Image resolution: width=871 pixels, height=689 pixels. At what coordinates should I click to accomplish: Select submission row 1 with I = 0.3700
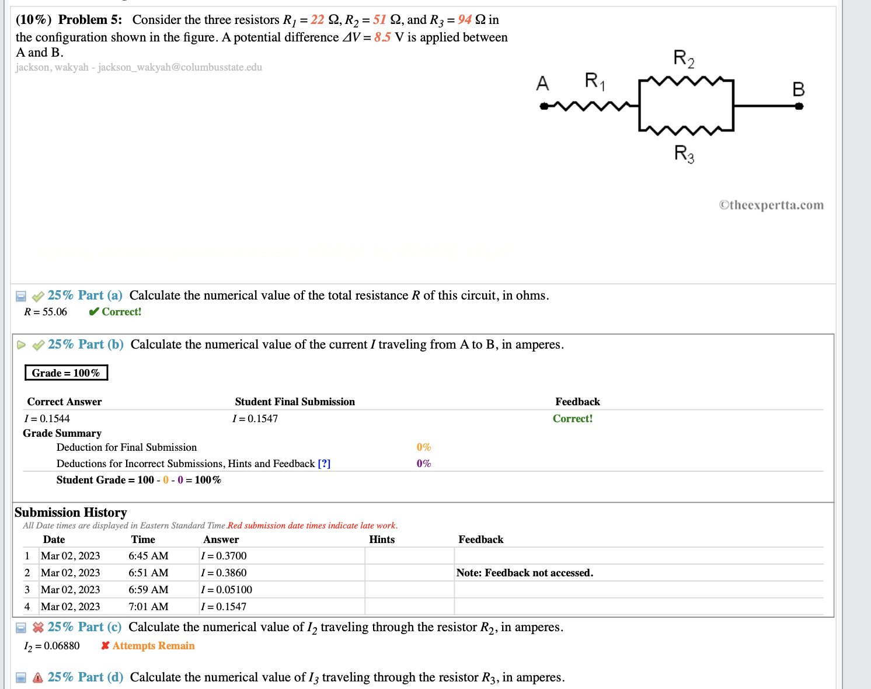[224, 556]
